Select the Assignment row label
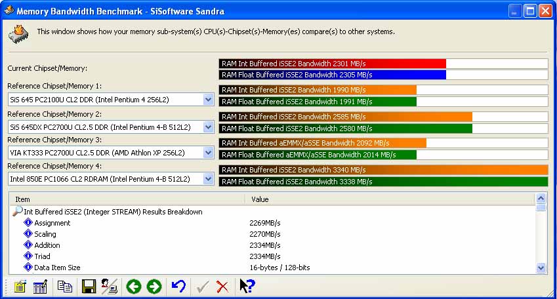Viewport: 557px width, 299px height. tap(52, 223)
